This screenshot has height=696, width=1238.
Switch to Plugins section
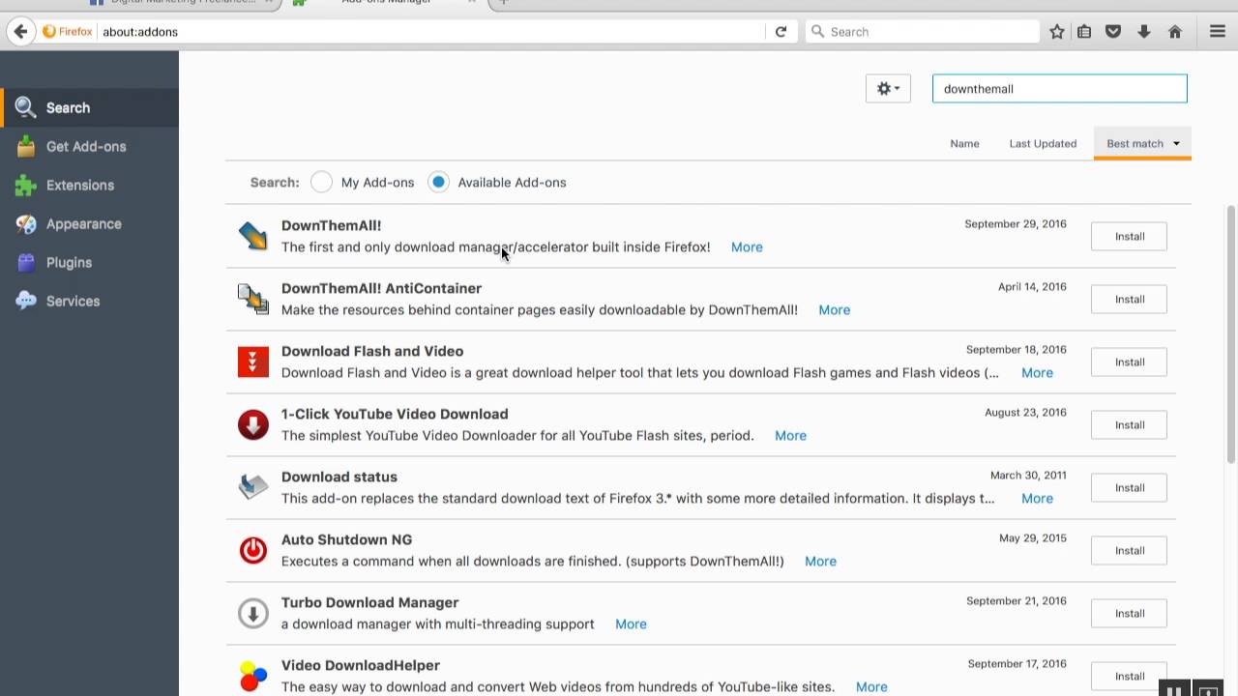(x=89, y=262)
